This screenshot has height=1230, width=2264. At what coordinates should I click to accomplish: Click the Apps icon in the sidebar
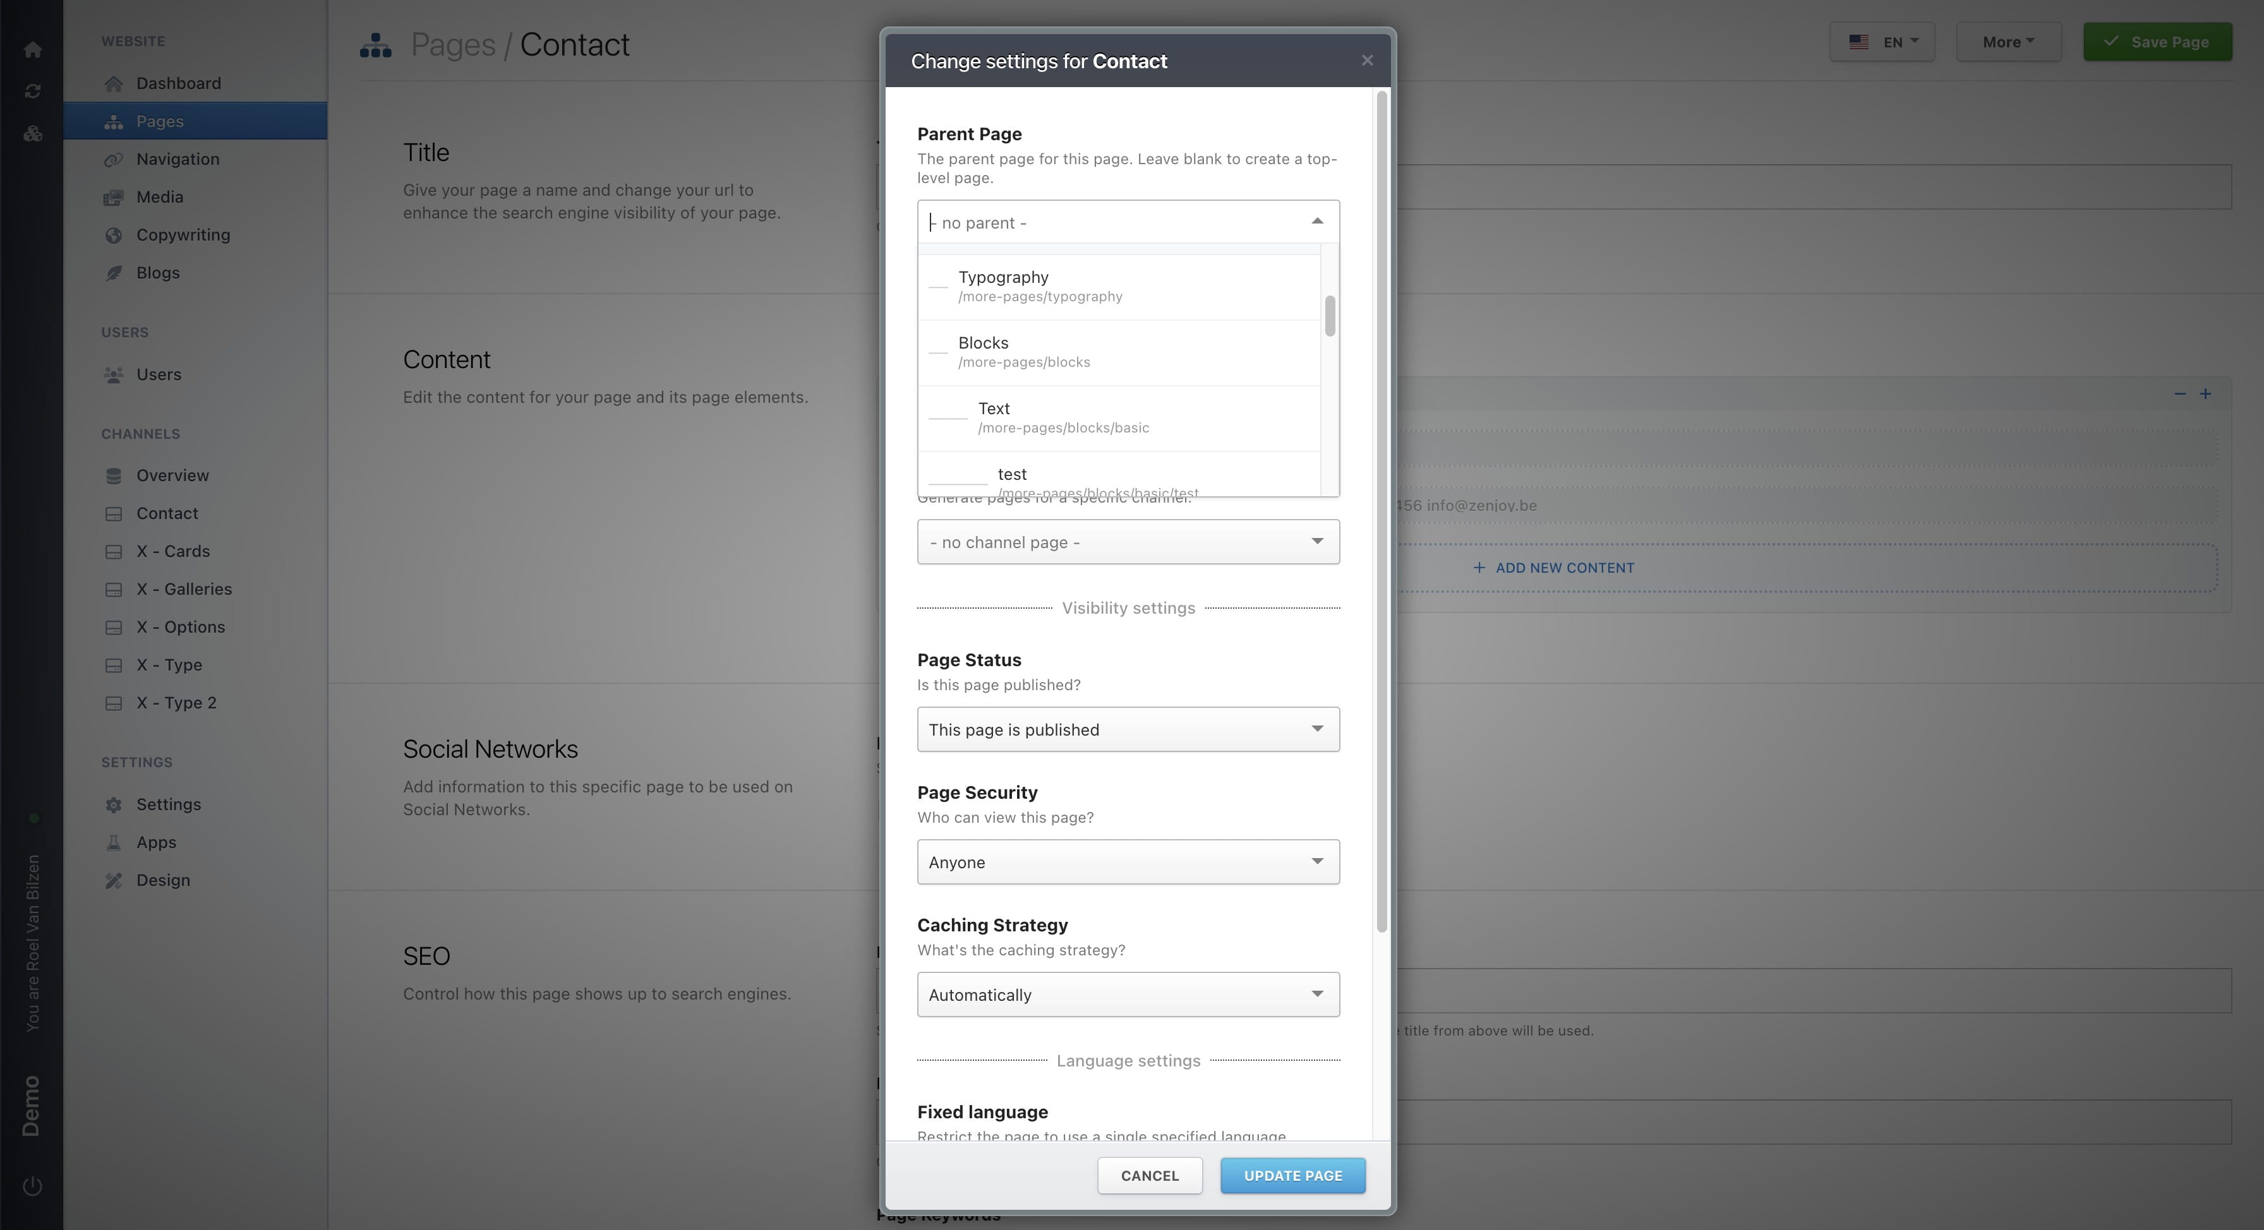click(x=114, y=842)
